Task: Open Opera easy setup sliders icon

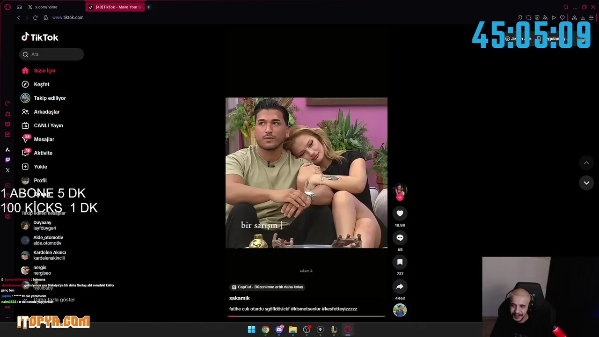Action: click(x=592, y=18)
